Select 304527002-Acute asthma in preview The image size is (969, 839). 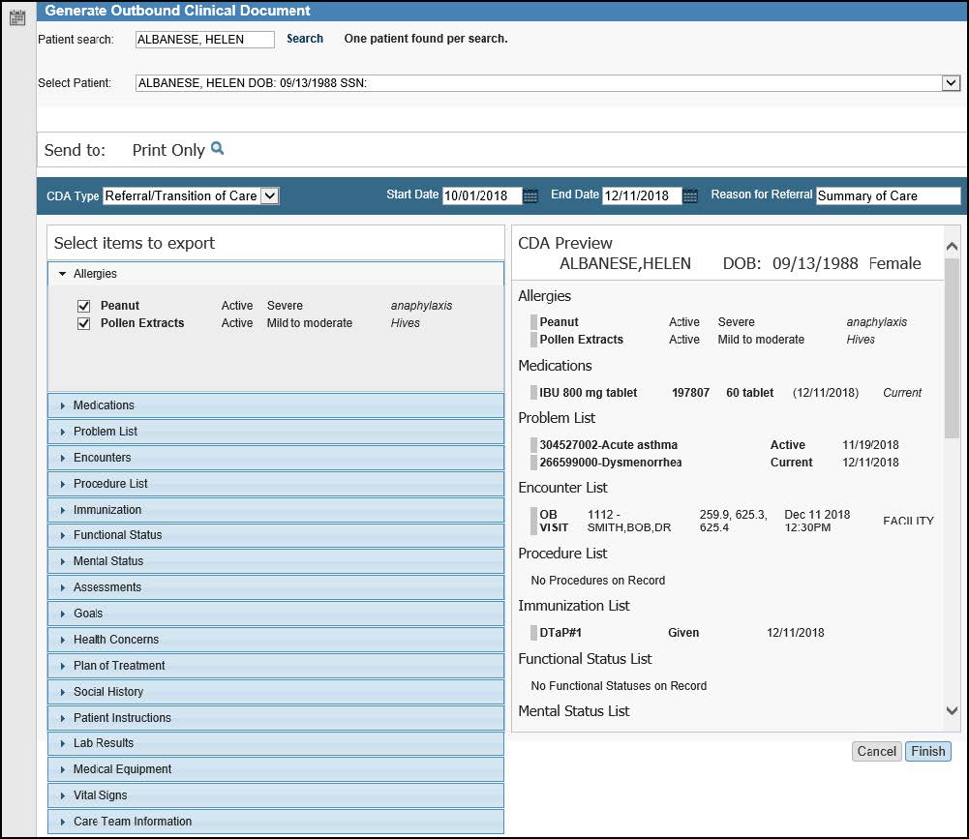click(x=608, y=445)
